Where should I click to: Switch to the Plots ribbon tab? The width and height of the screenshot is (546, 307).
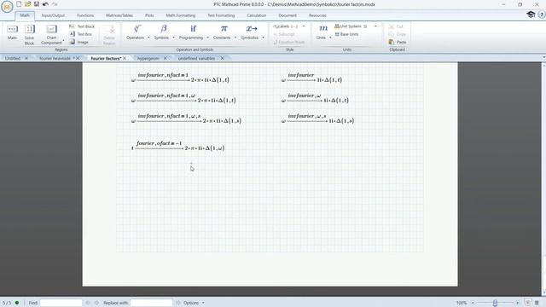149,15
